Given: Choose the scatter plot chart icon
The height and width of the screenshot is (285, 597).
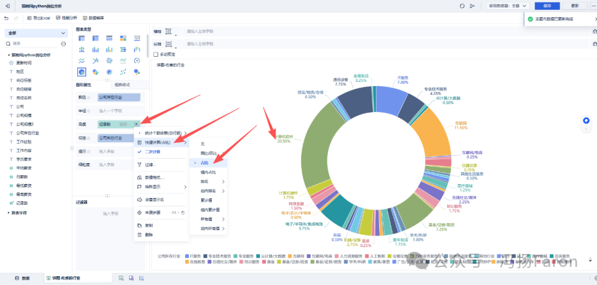Looking at the screenshot, I should coord(123,72).
